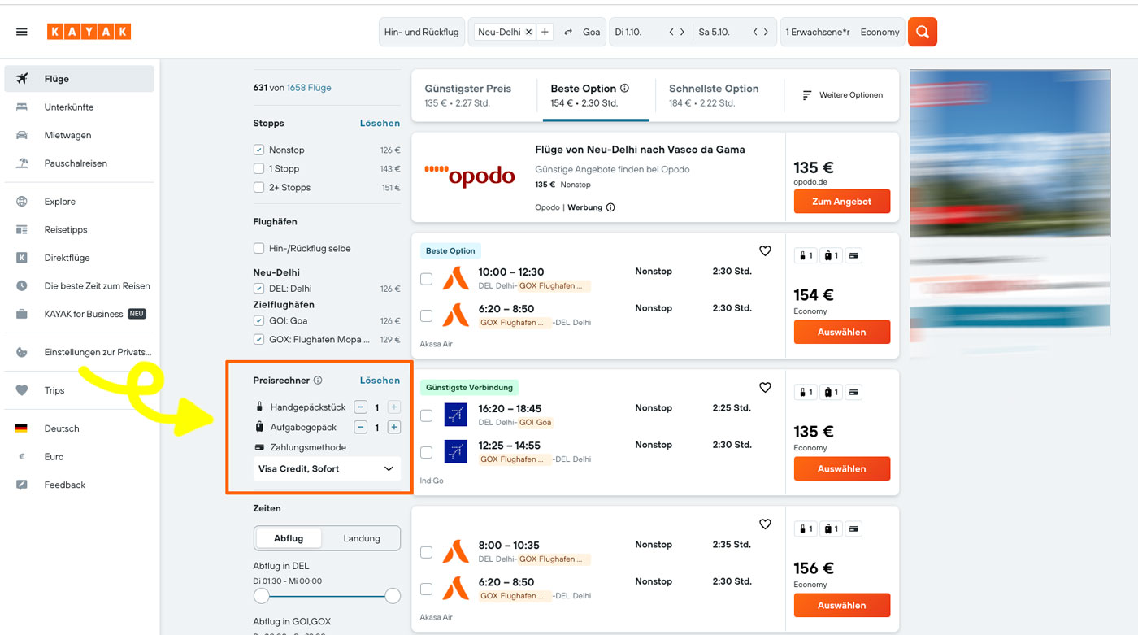1138x635 pixels.
Task: Enable the 1 Stopp checkbox
Action: tap(259, 168)
